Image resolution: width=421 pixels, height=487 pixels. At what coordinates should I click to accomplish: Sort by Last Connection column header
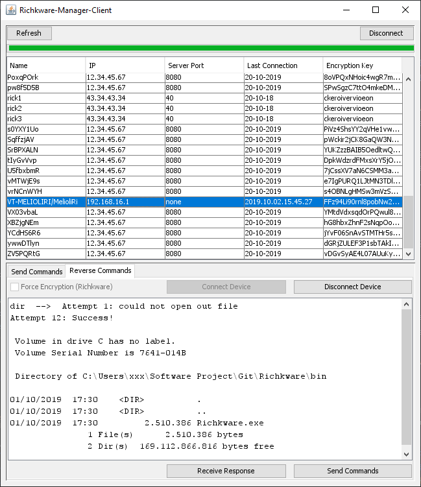(283, 65)
